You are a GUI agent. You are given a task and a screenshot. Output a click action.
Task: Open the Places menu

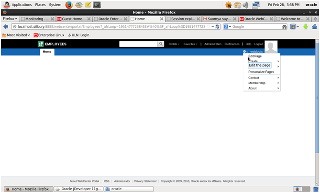[40, 5]
